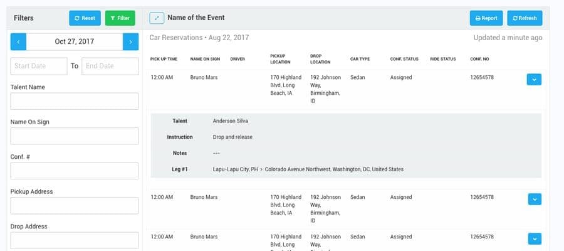Focus the Pickup Address input

(75, 206)
